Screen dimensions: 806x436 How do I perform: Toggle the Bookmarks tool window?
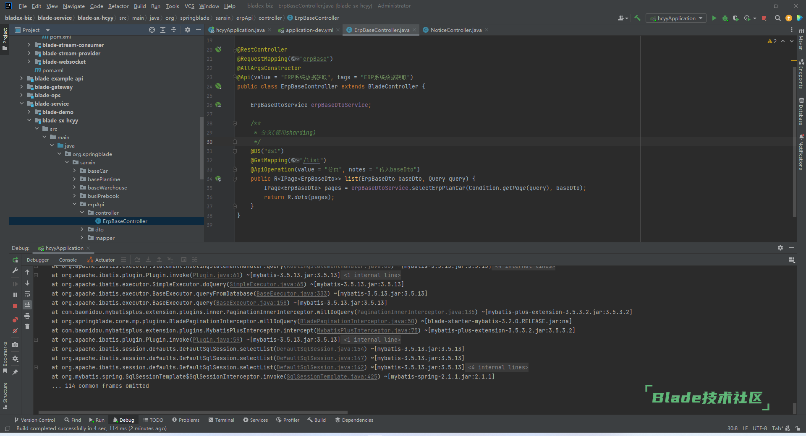click(x=5, y=358)
